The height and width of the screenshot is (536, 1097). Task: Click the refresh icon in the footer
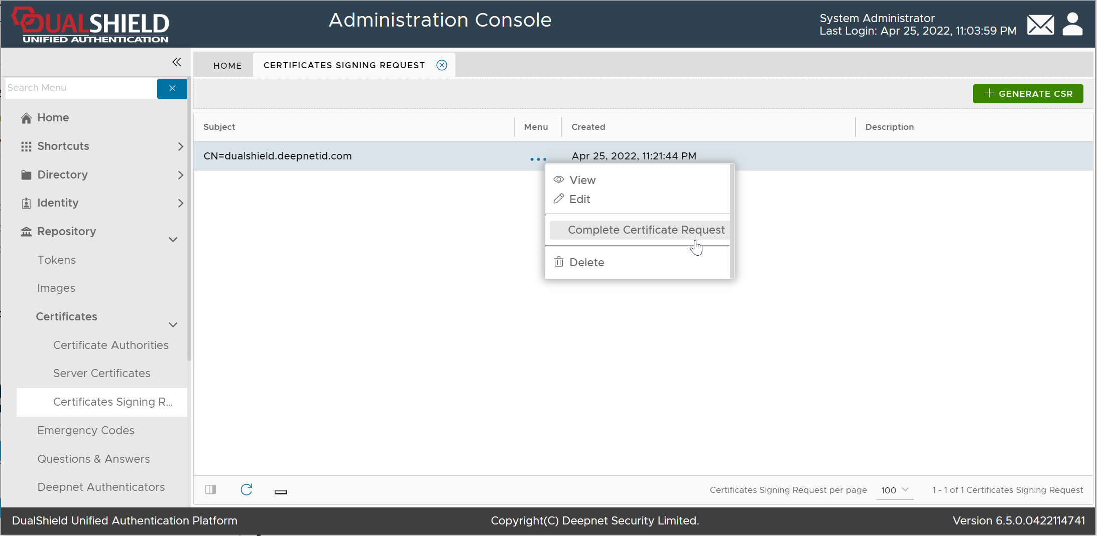coord(246,490)
